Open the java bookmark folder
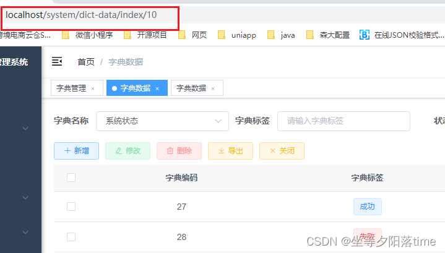This screenshot has height=253, width=445. coord(281,35)
